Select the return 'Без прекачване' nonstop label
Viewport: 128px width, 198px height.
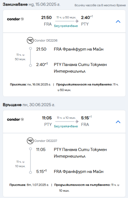66,126
